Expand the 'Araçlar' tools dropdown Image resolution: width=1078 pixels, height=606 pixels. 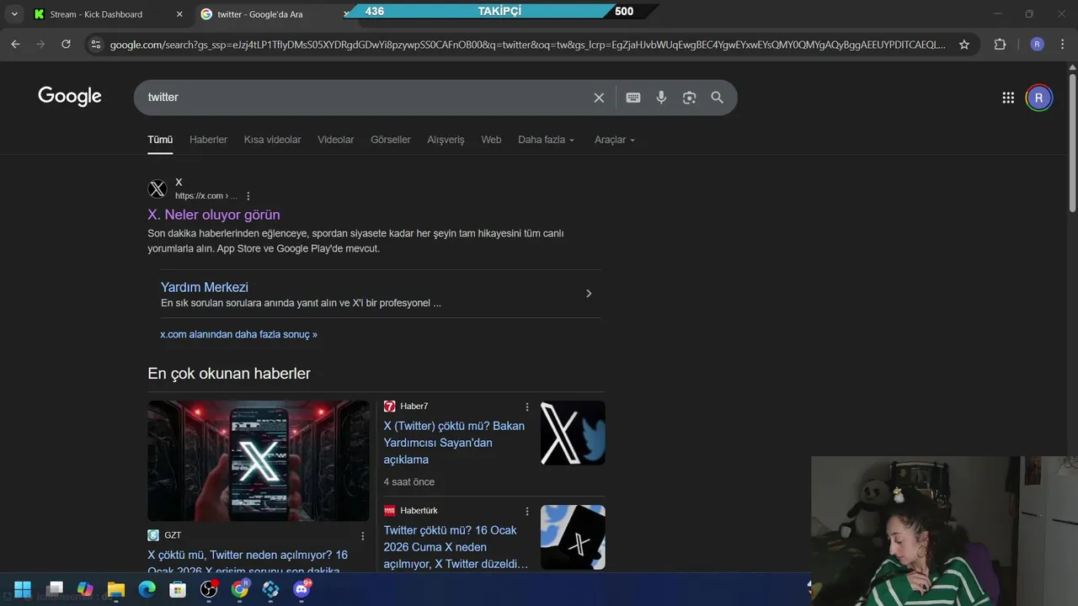pos(615,140)
